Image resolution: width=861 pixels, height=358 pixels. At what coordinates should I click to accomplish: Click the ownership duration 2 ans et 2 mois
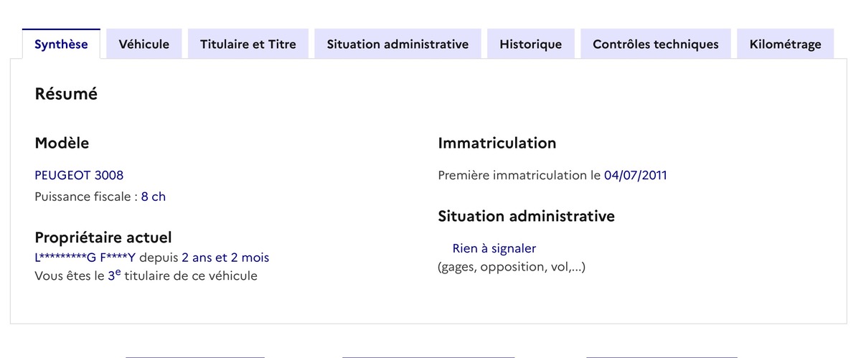tap(225, 258)
